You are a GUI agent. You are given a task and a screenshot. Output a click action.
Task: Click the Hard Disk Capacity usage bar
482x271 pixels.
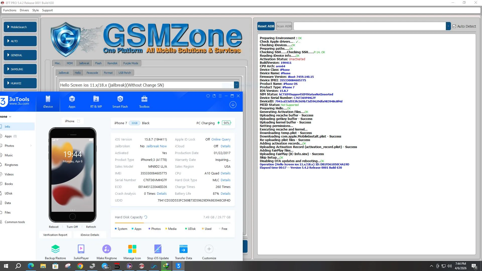pyautogui.click(x=172, y=223)
